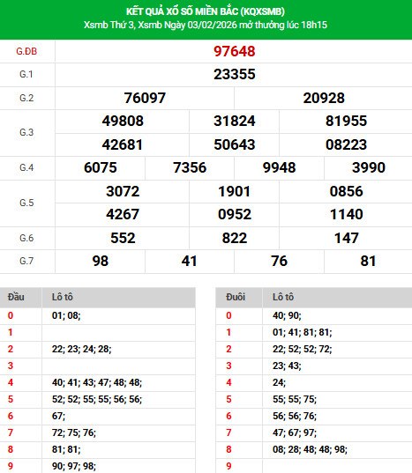Select G.3 number 08223

(x=346, y=144)
